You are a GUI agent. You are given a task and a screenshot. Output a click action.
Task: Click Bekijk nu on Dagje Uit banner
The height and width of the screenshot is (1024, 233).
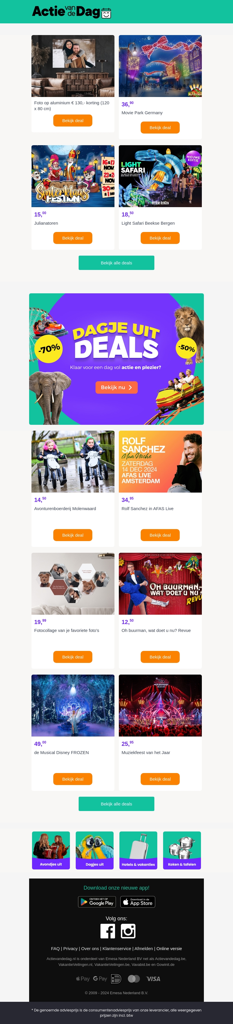(x=116, y=387)
